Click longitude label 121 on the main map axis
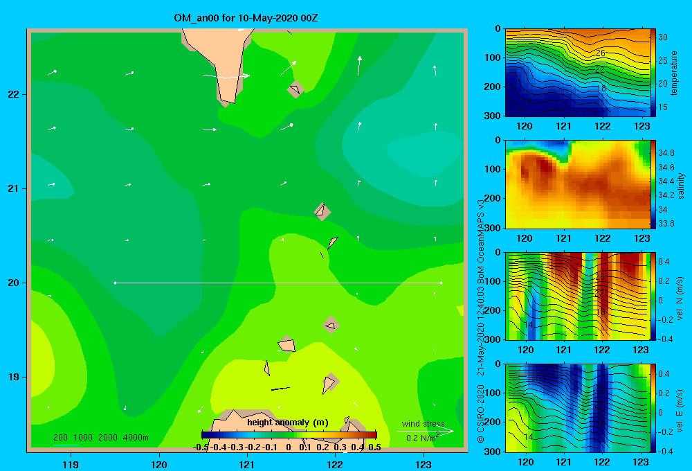 click(x=247, y=464)
